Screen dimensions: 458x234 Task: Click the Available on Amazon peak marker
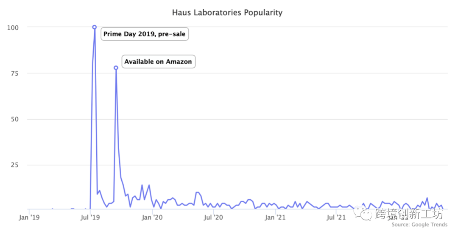[116, 68]
